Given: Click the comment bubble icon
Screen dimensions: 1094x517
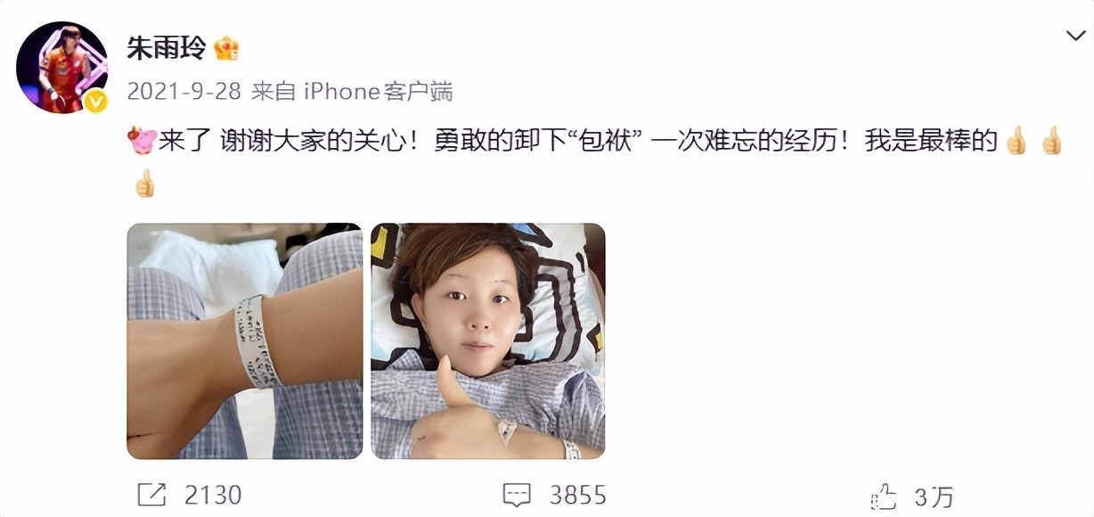Looking at the screenshot, I should coord(517,495).
